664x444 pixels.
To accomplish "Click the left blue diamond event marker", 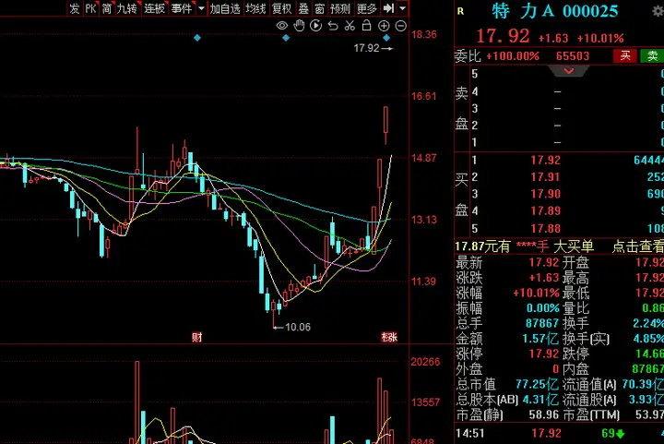I will pos(197,38).
